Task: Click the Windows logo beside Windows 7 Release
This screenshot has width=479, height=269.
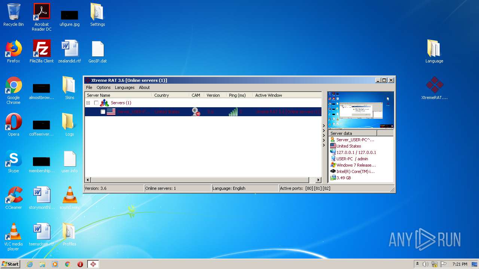Action: pyautogui.click(x=333, y=165)
